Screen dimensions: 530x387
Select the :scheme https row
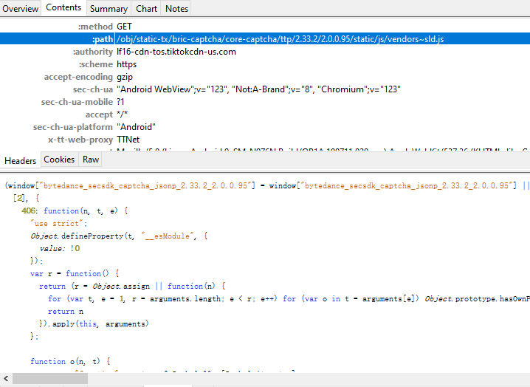265,64
